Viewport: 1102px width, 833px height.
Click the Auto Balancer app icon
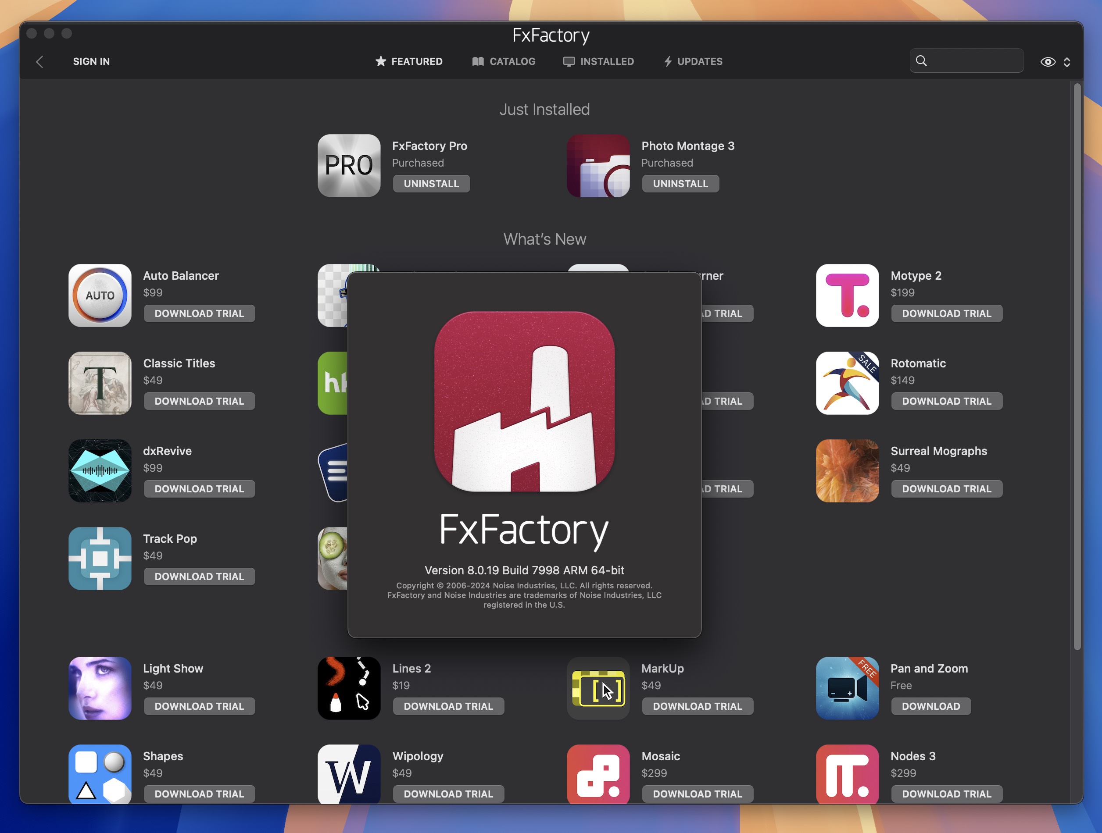pyautogui.click(x=100, y=295)
